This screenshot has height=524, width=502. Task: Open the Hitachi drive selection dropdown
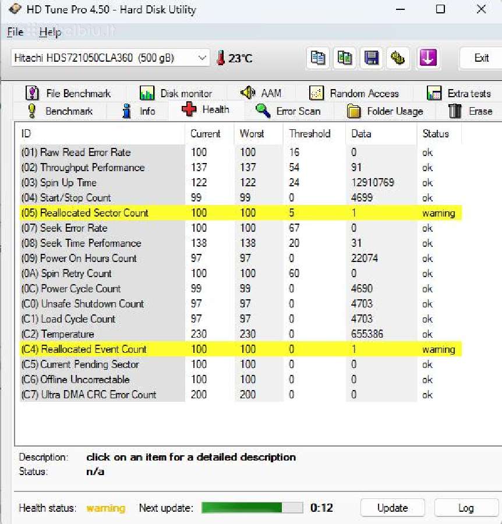pyautogui.click(x=110, y=58)
